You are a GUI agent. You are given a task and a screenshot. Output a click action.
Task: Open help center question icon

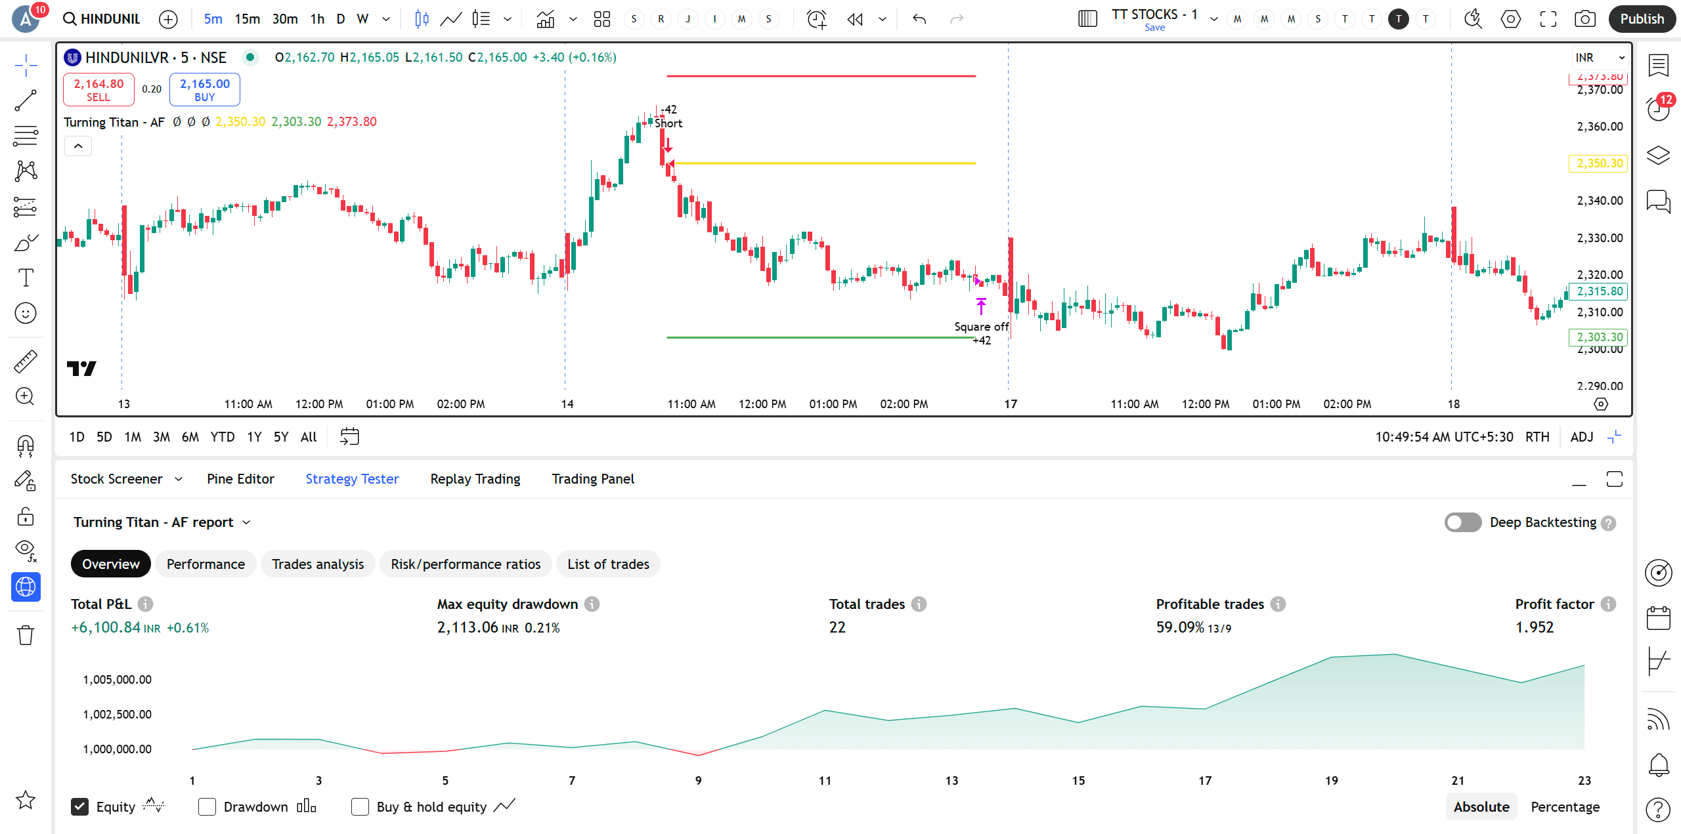[x=1659, y=810]
